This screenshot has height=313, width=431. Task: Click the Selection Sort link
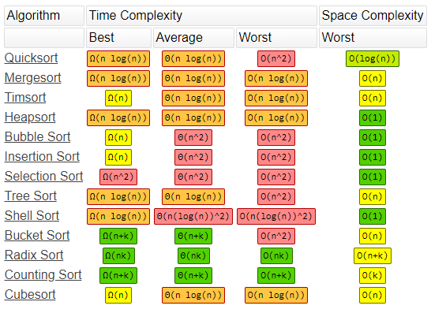coord(43,177)
